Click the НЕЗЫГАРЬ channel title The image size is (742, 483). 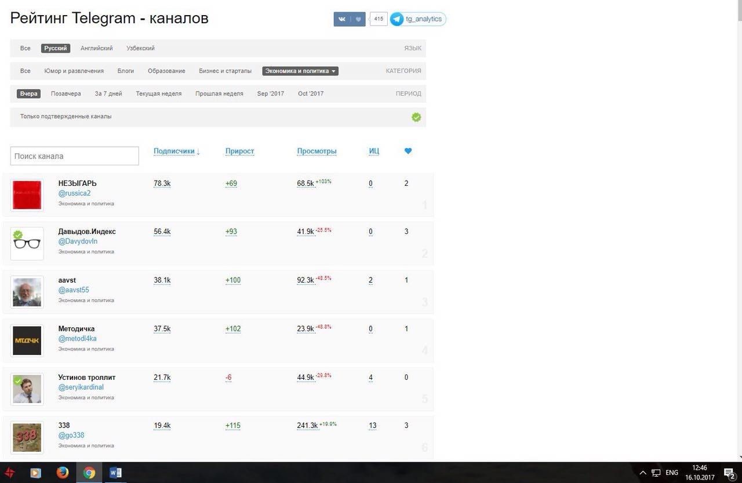pos(78,183)
